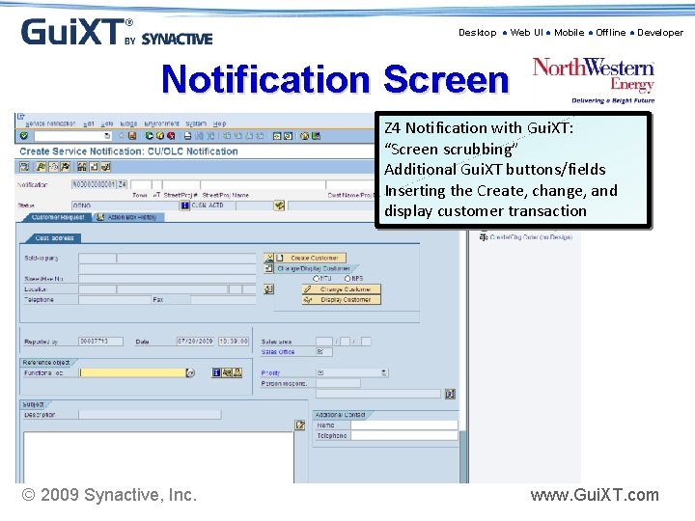Image resolution: width=695 pixels, height=521 pixels.
Task: Click the Customize Local Layout icon
Action: [x=316, y=136]
